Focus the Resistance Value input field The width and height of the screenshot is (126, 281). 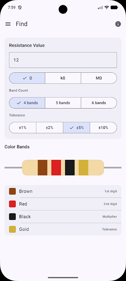click(63, 60)
